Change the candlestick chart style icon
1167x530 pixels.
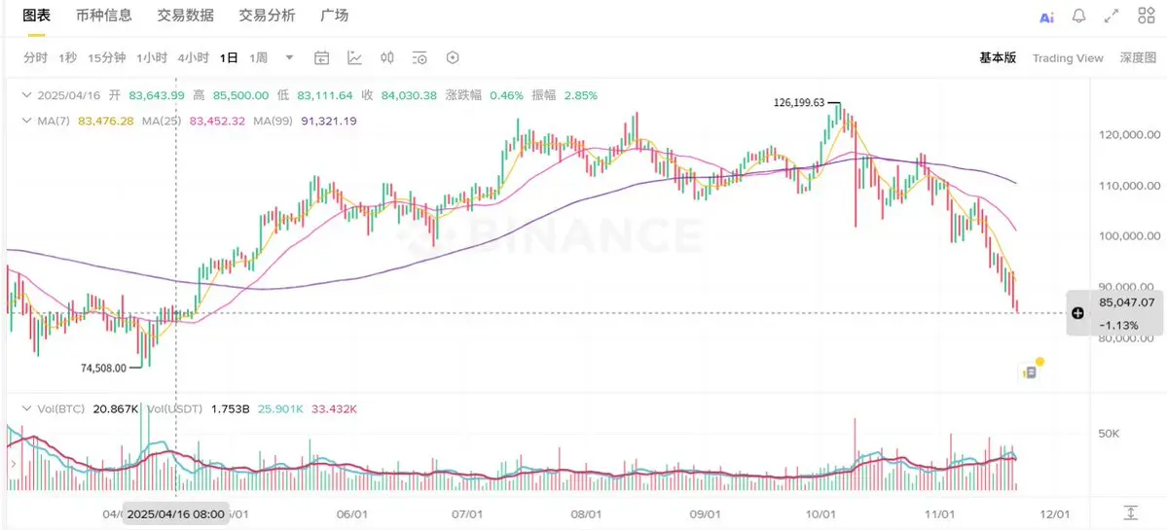[x=387, y=58]
